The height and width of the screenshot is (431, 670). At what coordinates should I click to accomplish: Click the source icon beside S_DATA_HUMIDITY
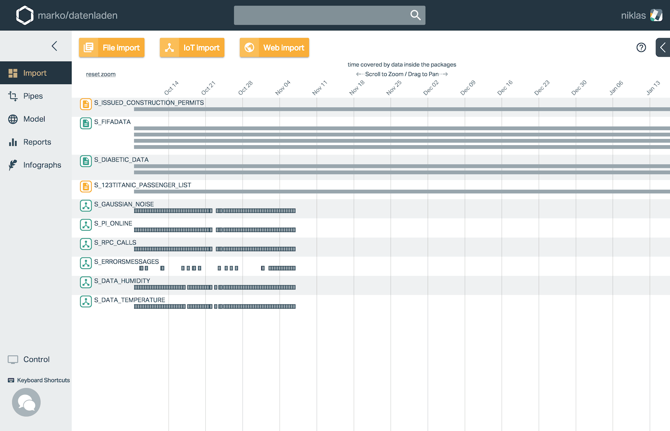click(86, 282)
